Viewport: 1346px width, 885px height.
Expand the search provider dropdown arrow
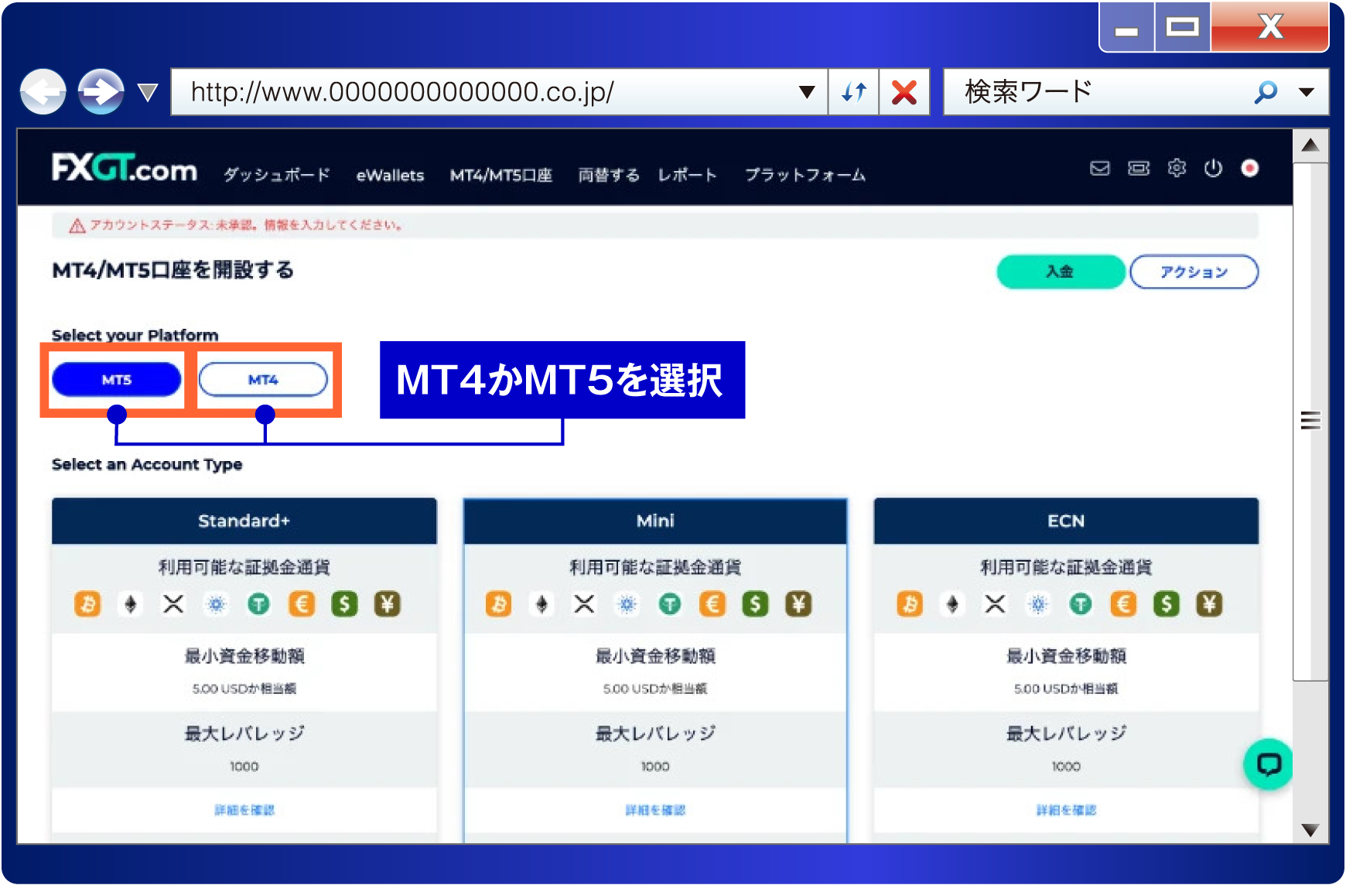1307,92
